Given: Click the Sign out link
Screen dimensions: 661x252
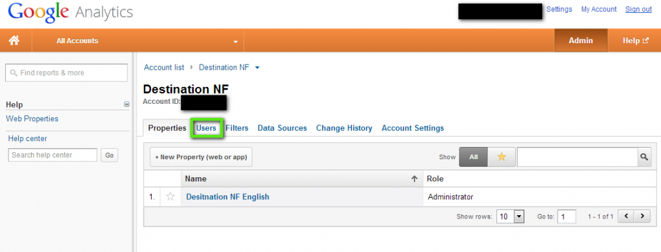Looking at the screenshot, I should click(638, 9).
